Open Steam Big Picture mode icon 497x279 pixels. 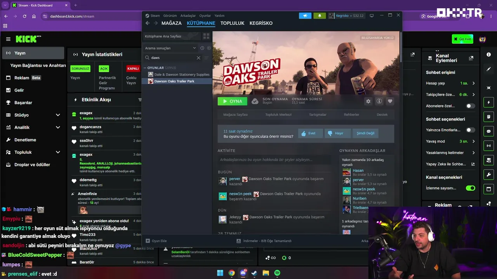click(x=372, y=15)
